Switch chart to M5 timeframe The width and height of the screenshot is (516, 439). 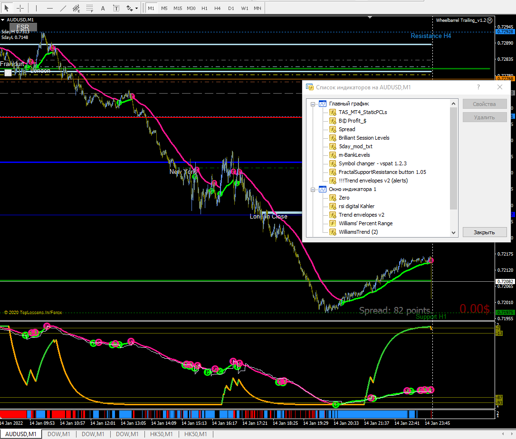(x=164, y=8)
